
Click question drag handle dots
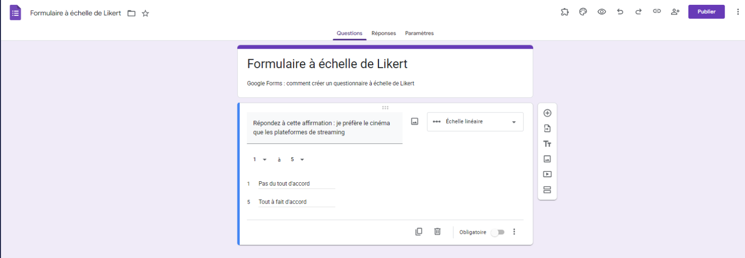385,108
